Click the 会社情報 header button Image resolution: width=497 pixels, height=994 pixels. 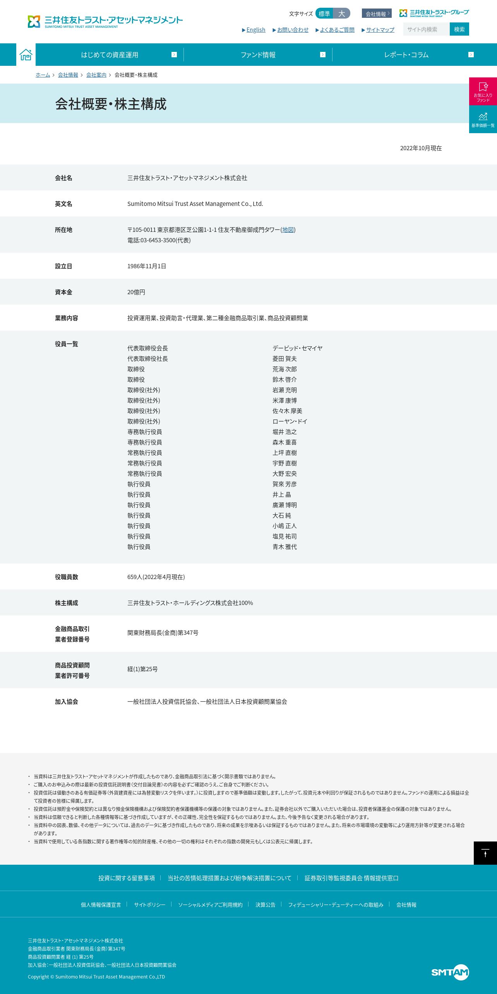377,14
